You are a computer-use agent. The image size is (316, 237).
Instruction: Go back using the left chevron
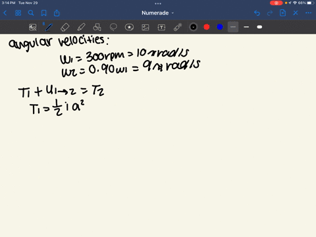point(5,13)
